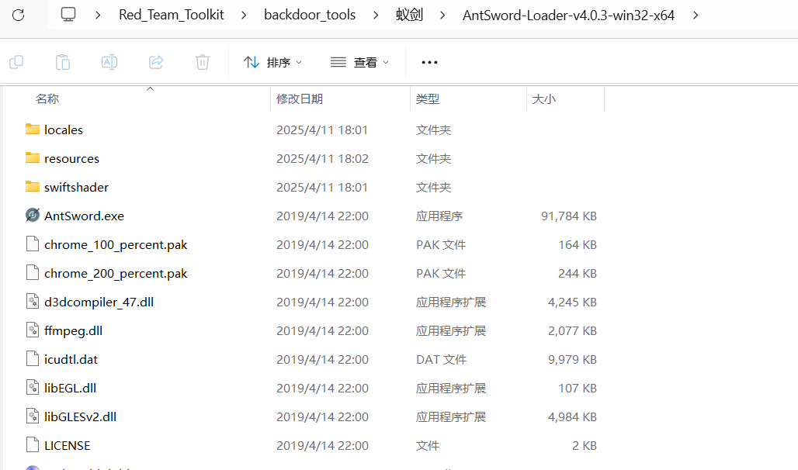Click the Delete trash can icon

click(x=203, y=62)
